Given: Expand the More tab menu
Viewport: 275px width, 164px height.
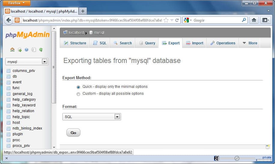Looking at the screenshot, I should point(250,43).
